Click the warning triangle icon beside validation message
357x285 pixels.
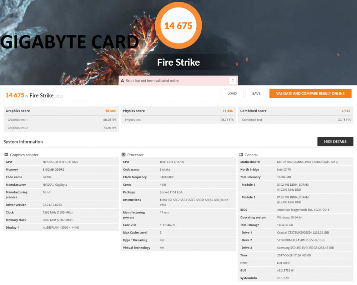click(122, 81)
